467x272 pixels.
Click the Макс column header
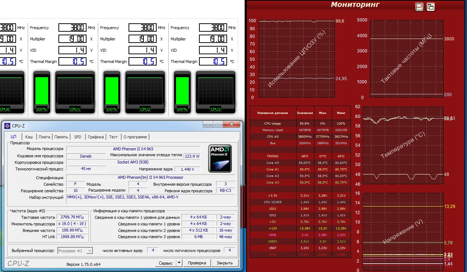[341, 113]
